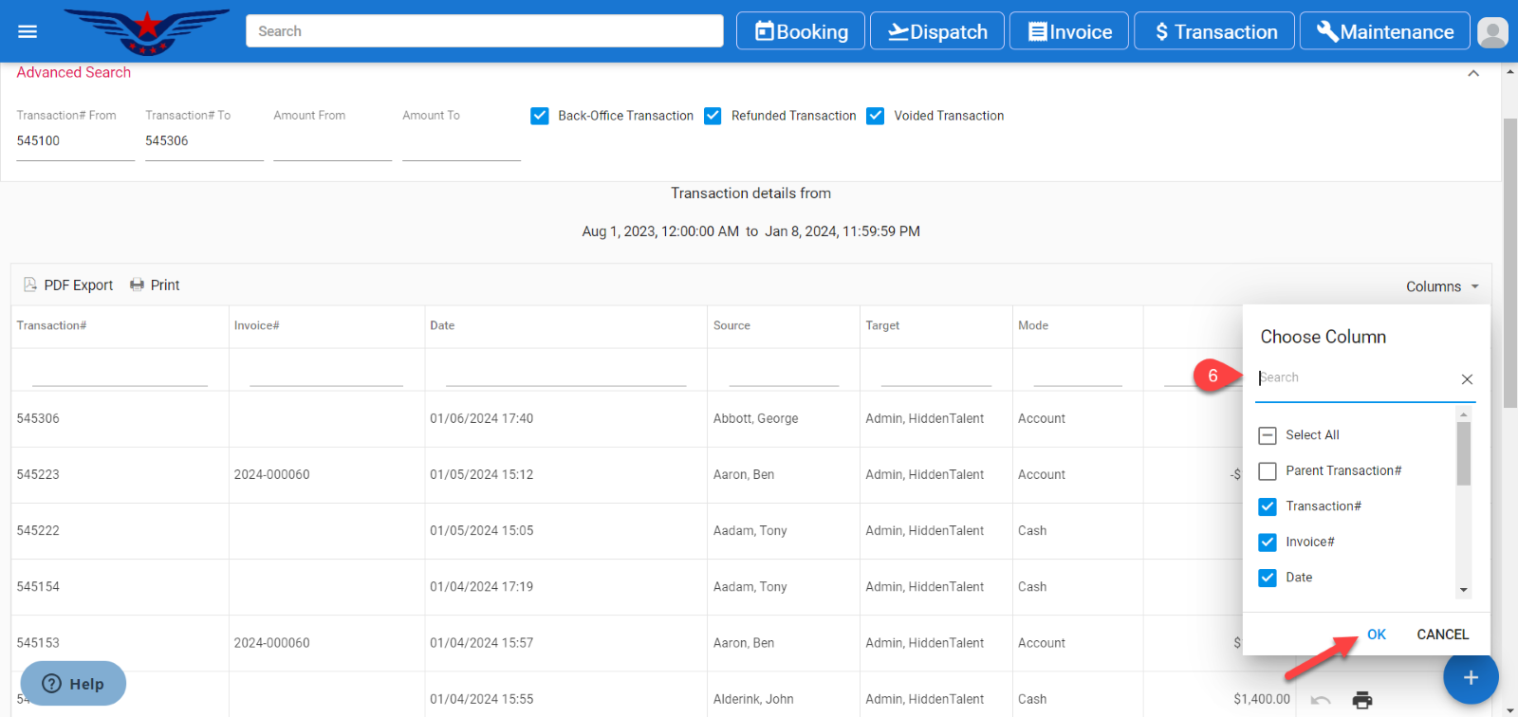The height and width of the screenshot is (717, 1518).
Task: Cancel the Choose Column dialog
Action: click(x=1442, y=634)
